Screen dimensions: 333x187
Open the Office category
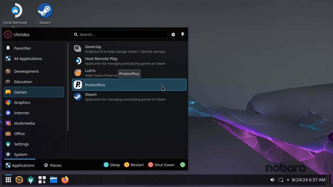(34, 133)
